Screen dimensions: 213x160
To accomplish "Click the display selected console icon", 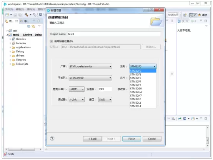I will (185, 119).
